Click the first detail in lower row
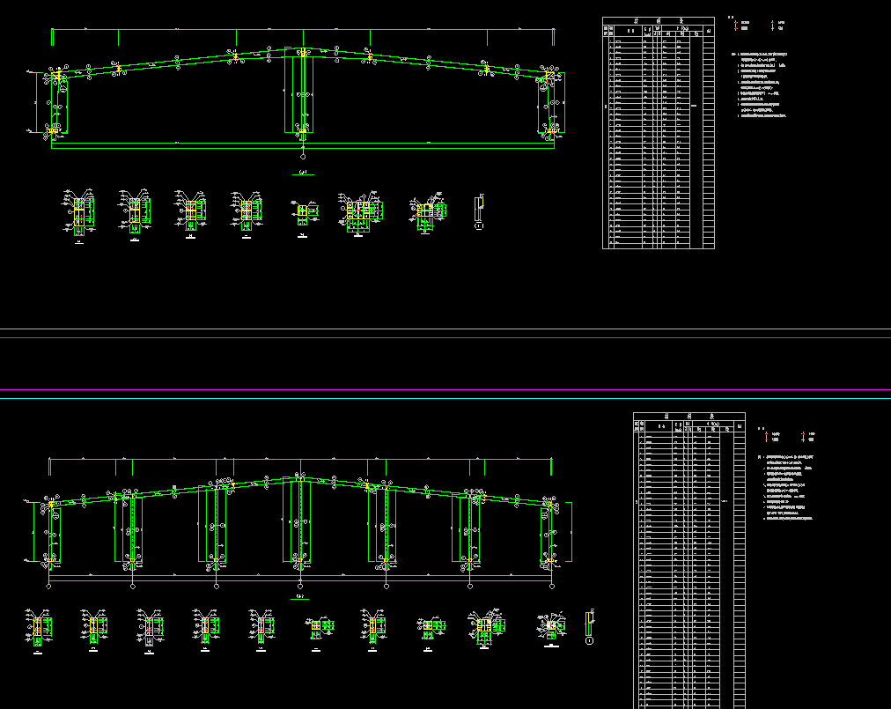Screen dimensions: 891x709 tap(38, 628)
